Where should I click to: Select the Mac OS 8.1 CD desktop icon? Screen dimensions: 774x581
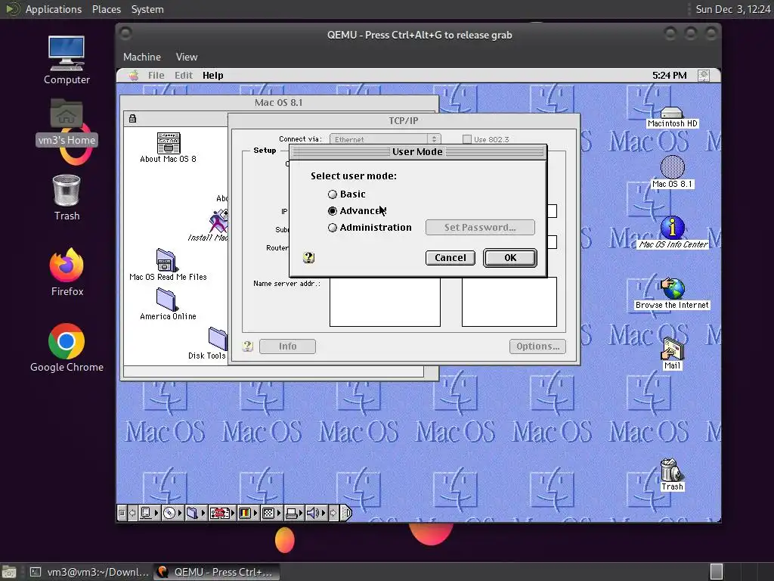click(672, 172)
